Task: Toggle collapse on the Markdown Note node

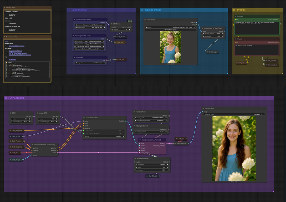Action: point(5,37)
